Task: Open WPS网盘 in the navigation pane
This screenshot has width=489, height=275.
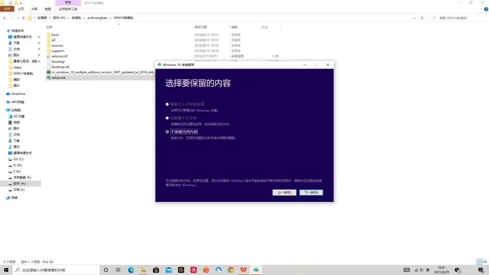Action: click(x=18, y=102)
